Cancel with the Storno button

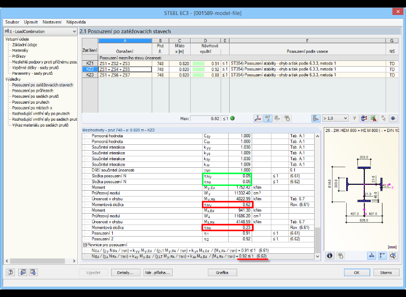pos(386,272)
